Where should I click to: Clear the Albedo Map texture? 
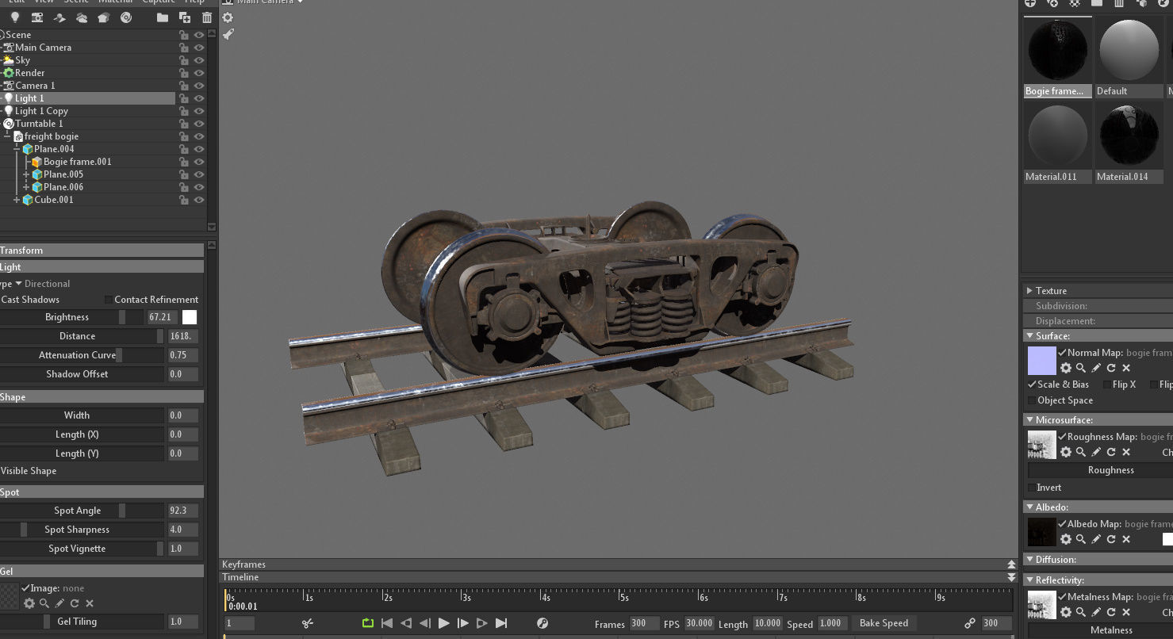point(1126,539)
